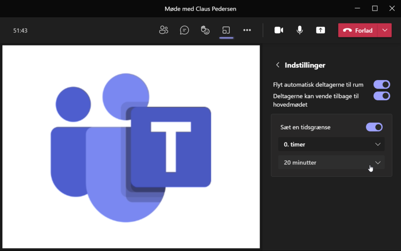
Task: Click the 51:43 meeting duration timer
Action: [20, 31]
